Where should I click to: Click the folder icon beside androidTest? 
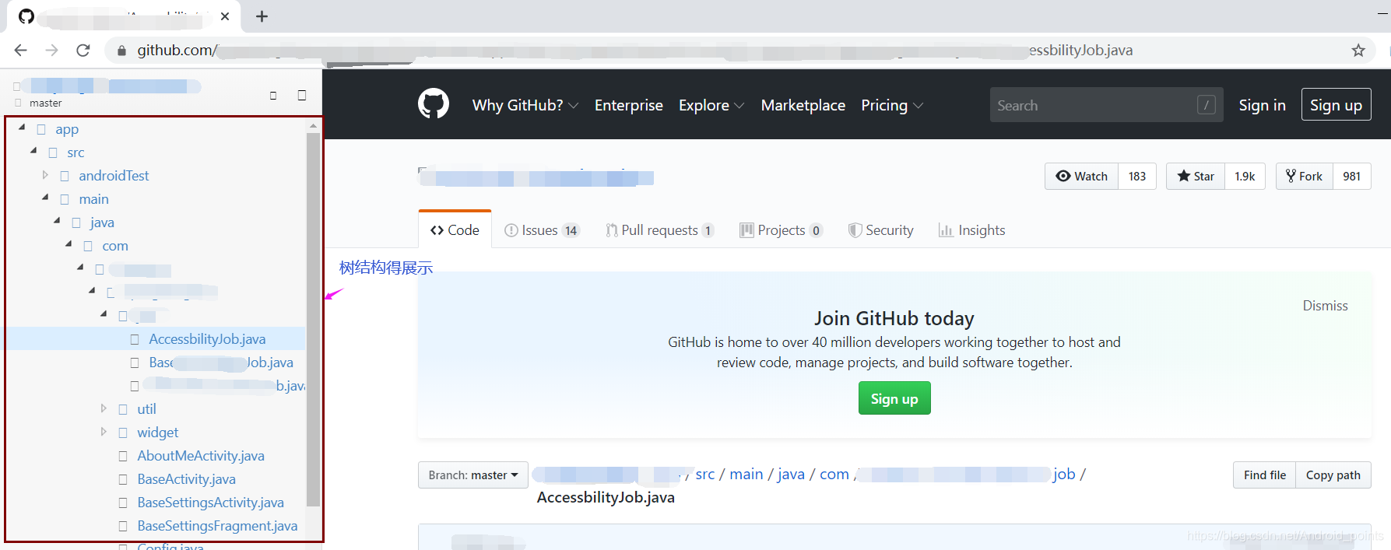click(x=65, y=176)
